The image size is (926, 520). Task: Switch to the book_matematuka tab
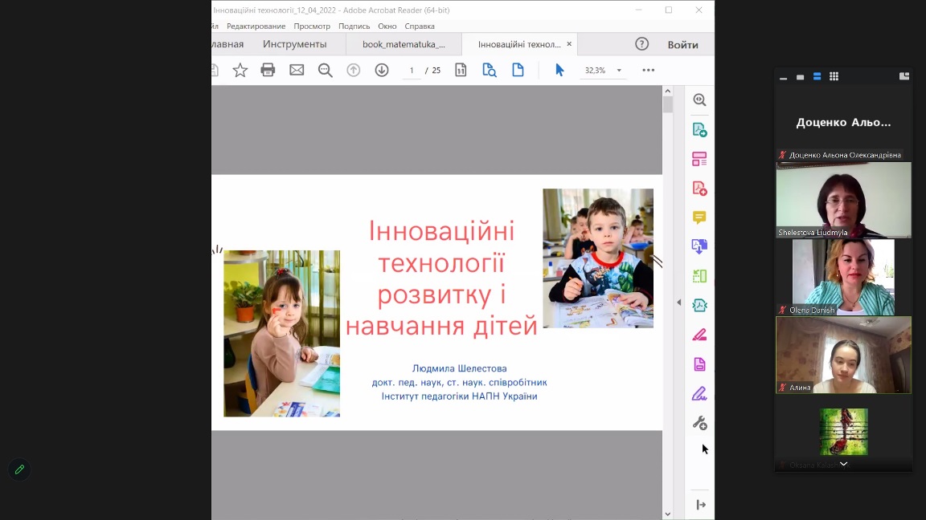404,44
